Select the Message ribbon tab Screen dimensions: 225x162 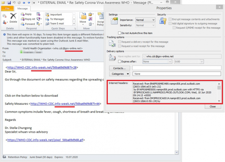(23, 8)
